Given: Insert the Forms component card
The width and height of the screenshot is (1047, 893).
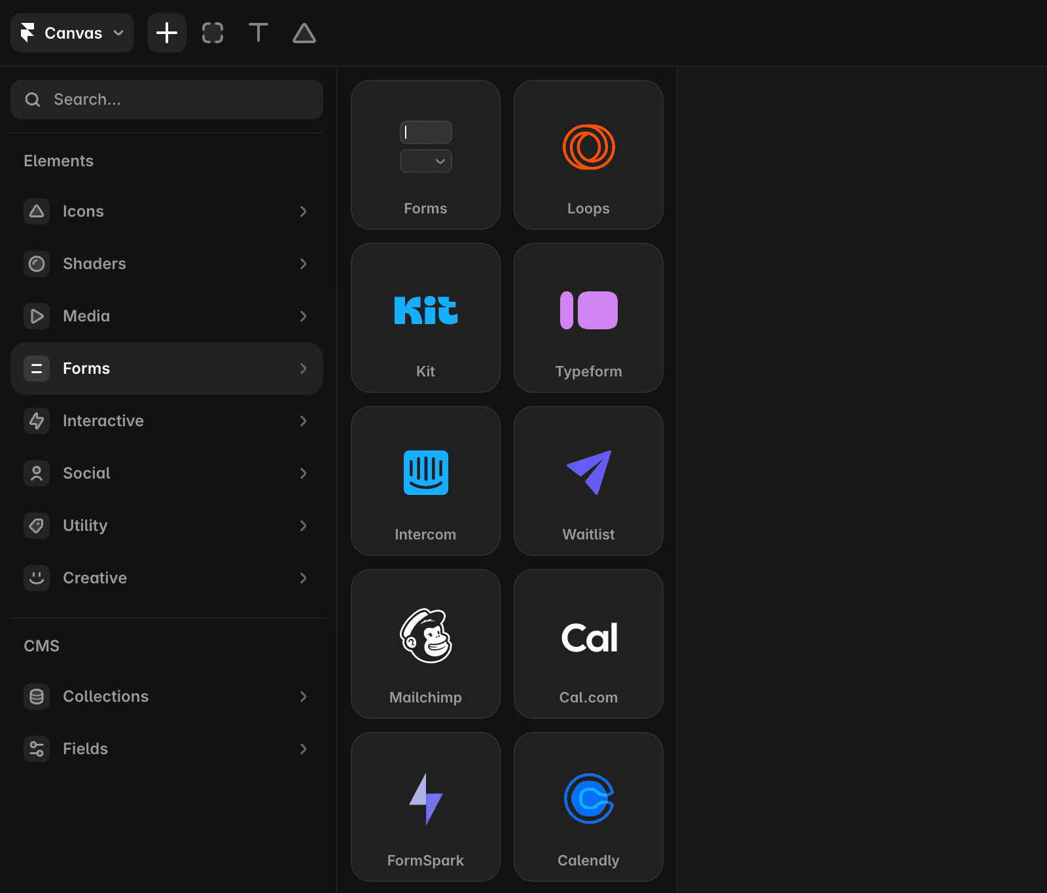Looking at the screenshot, I should pos(425,155).
